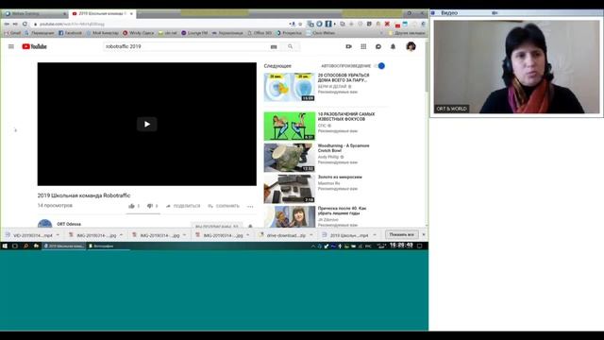Image resolution: width=604 pixels, height=340 pixels.
Task: Expand options for VID-20190314 mp4 download
Action: 58,235
